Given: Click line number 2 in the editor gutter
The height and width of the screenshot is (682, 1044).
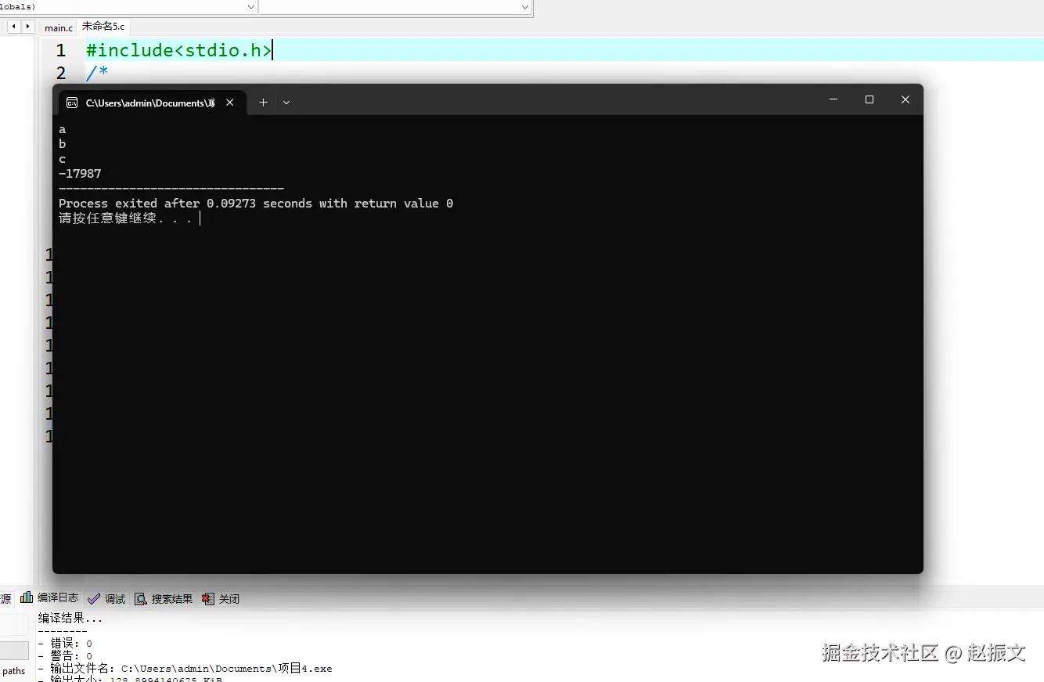Looking at the screenshot, I should click(61, 74).
